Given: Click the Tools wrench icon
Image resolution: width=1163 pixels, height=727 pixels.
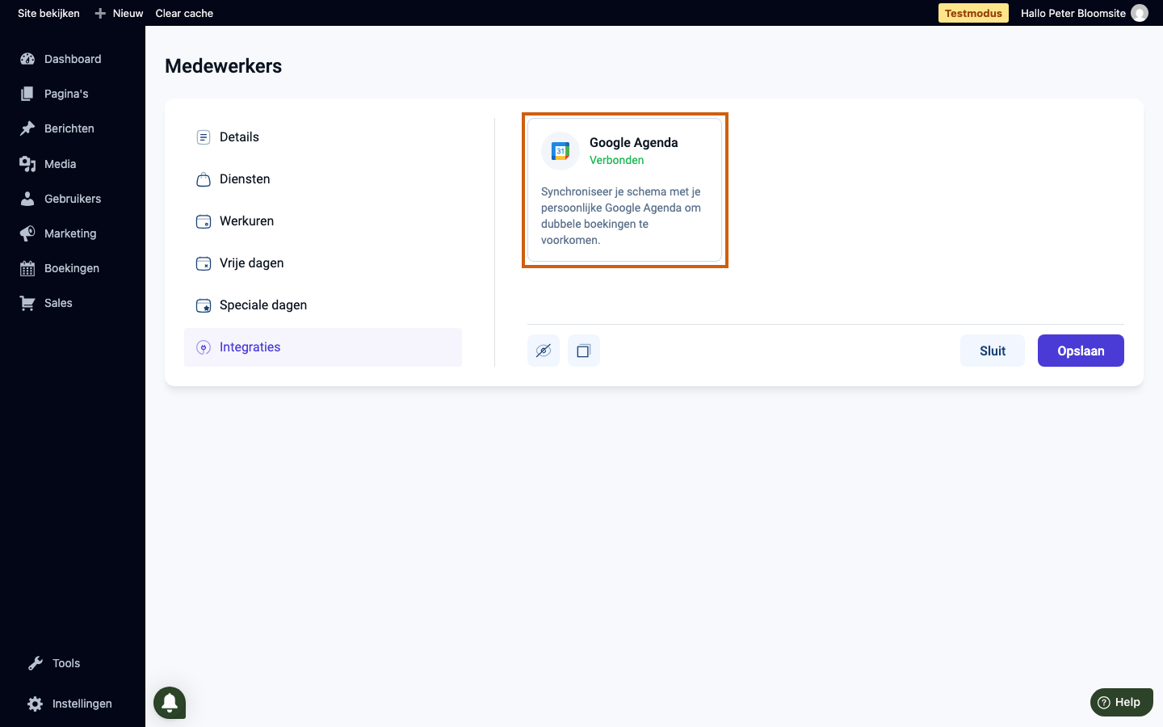Looking at the screenshot, I should pos(36,663).
